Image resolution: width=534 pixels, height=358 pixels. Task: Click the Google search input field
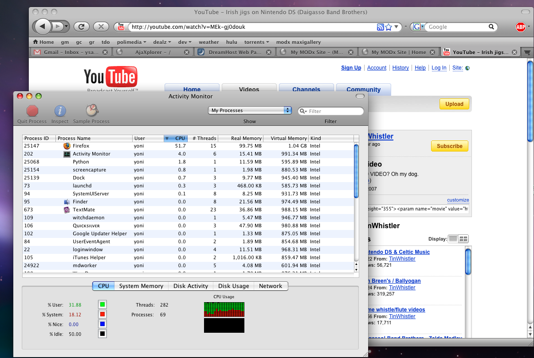(457, 27)
